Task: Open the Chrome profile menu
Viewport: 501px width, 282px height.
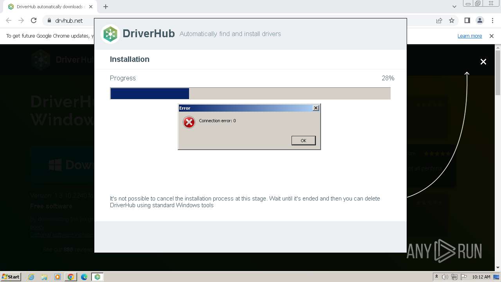Action: 479,20
